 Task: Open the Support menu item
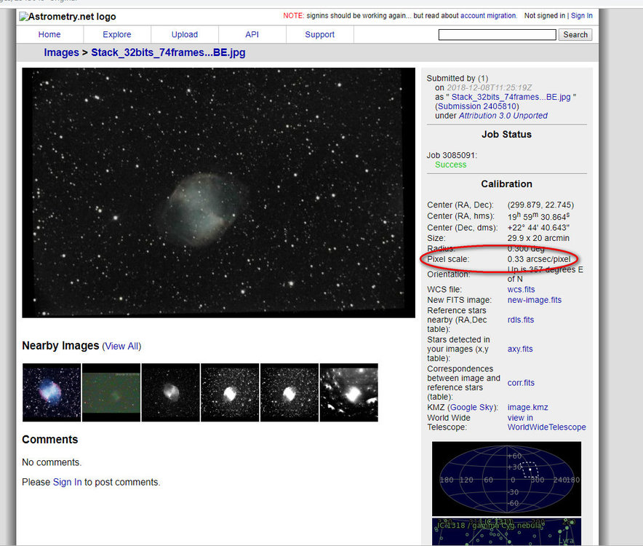click(x=319, y=34)
